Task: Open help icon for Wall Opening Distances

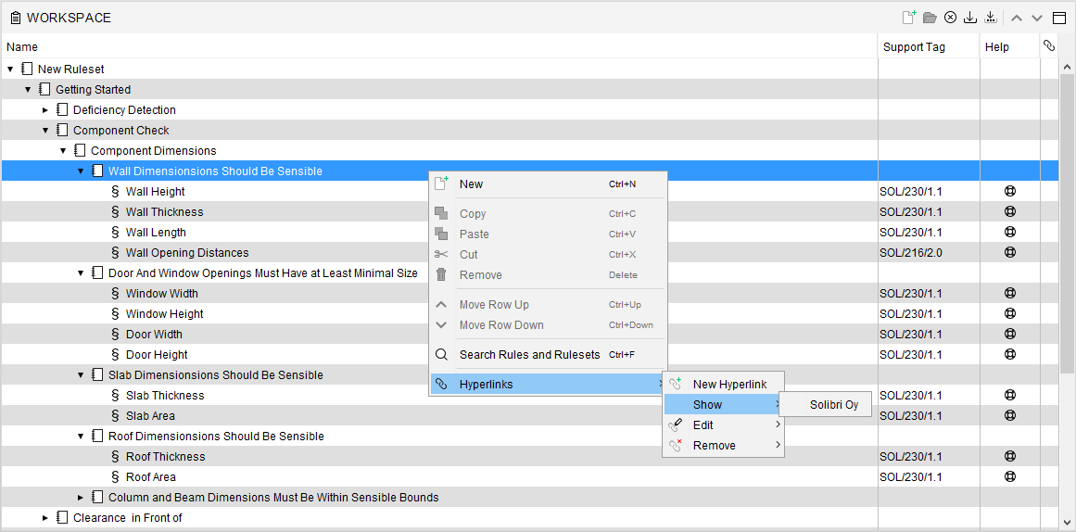Action: tap(1009, 252)
